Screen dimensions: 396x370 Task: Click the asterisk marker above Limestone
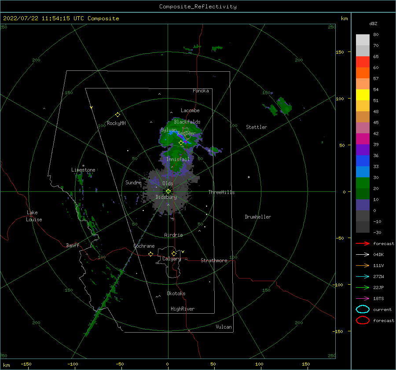pos(83,166)
